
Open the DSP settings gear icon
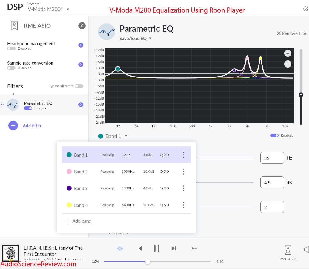[306, 9]
